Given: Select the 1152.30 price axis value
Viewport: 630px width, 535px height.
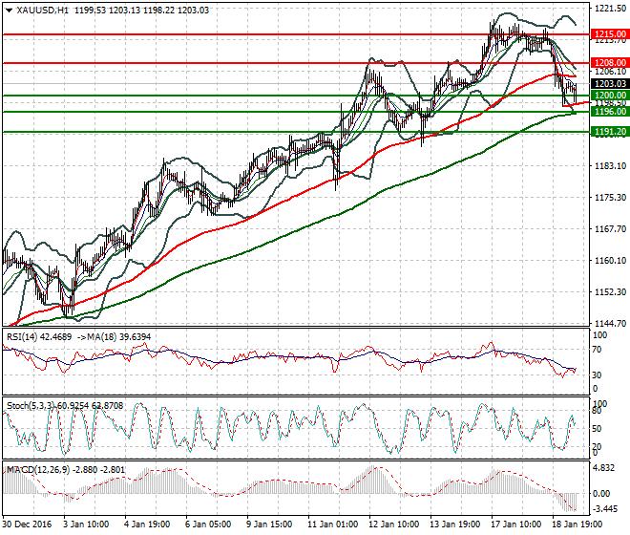Looking at the screenshot, I should click(x=610, y=291).
